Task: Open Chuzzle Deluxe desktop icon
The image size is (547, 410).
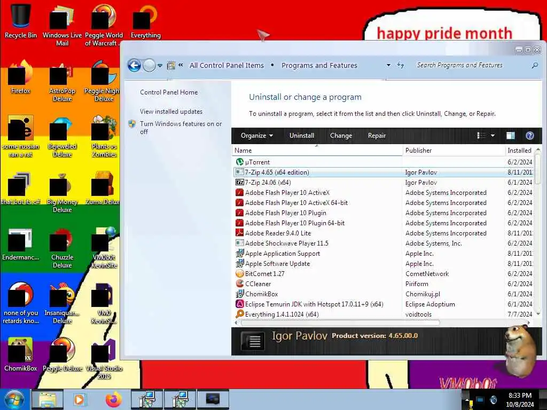Action: 62,248
